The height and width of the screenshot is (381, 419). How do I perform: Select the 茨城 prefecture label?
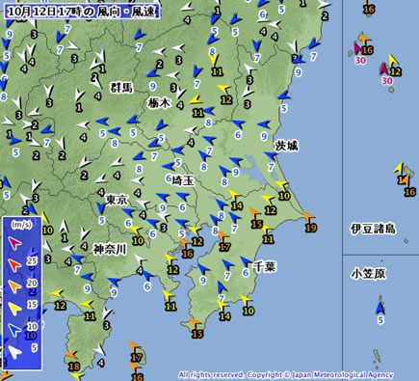click(x=286, y=147)
